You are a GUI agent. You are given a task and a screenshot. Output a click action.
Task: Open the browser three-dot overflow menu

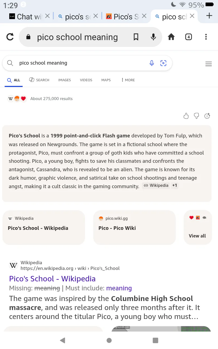tap(206, 37)
